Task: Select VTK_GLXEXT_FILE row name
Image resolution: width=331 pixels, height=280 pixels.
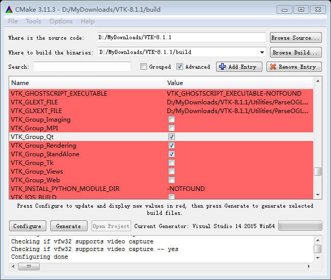Action: 36,111
